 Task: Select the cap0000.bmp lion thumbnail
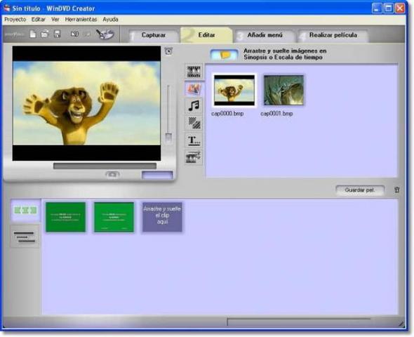click(234, 91)
